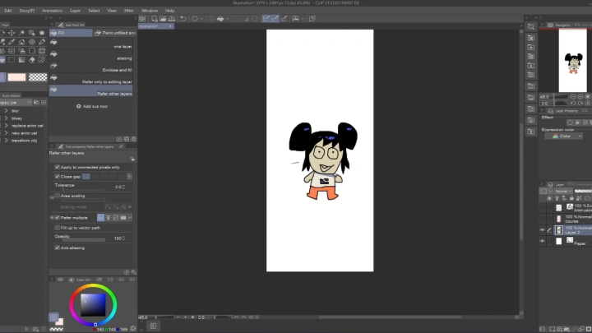Open the Filter menu
Screen dimensions: 592x333
pyautogui.click(x=129, y=11)
